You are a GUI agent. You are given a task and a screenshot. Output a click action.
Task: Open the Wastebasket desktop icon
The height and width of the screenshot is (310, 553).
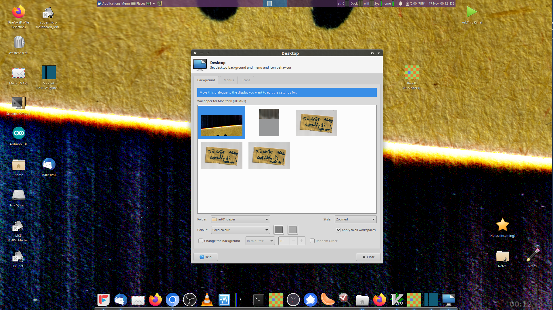[x=19, y=42]
